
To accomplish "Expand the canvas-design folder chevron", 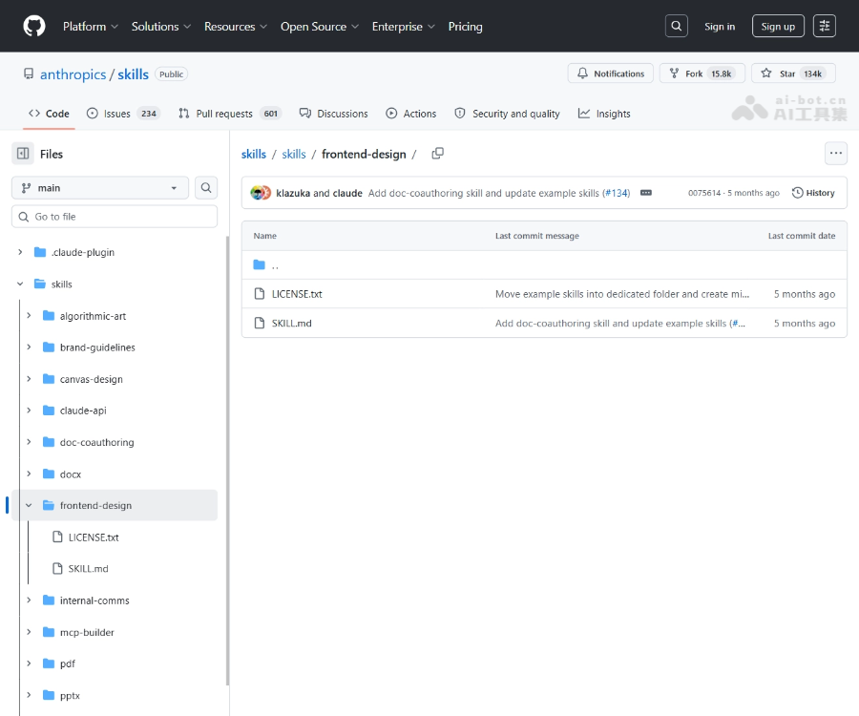I will pos(29,379).
